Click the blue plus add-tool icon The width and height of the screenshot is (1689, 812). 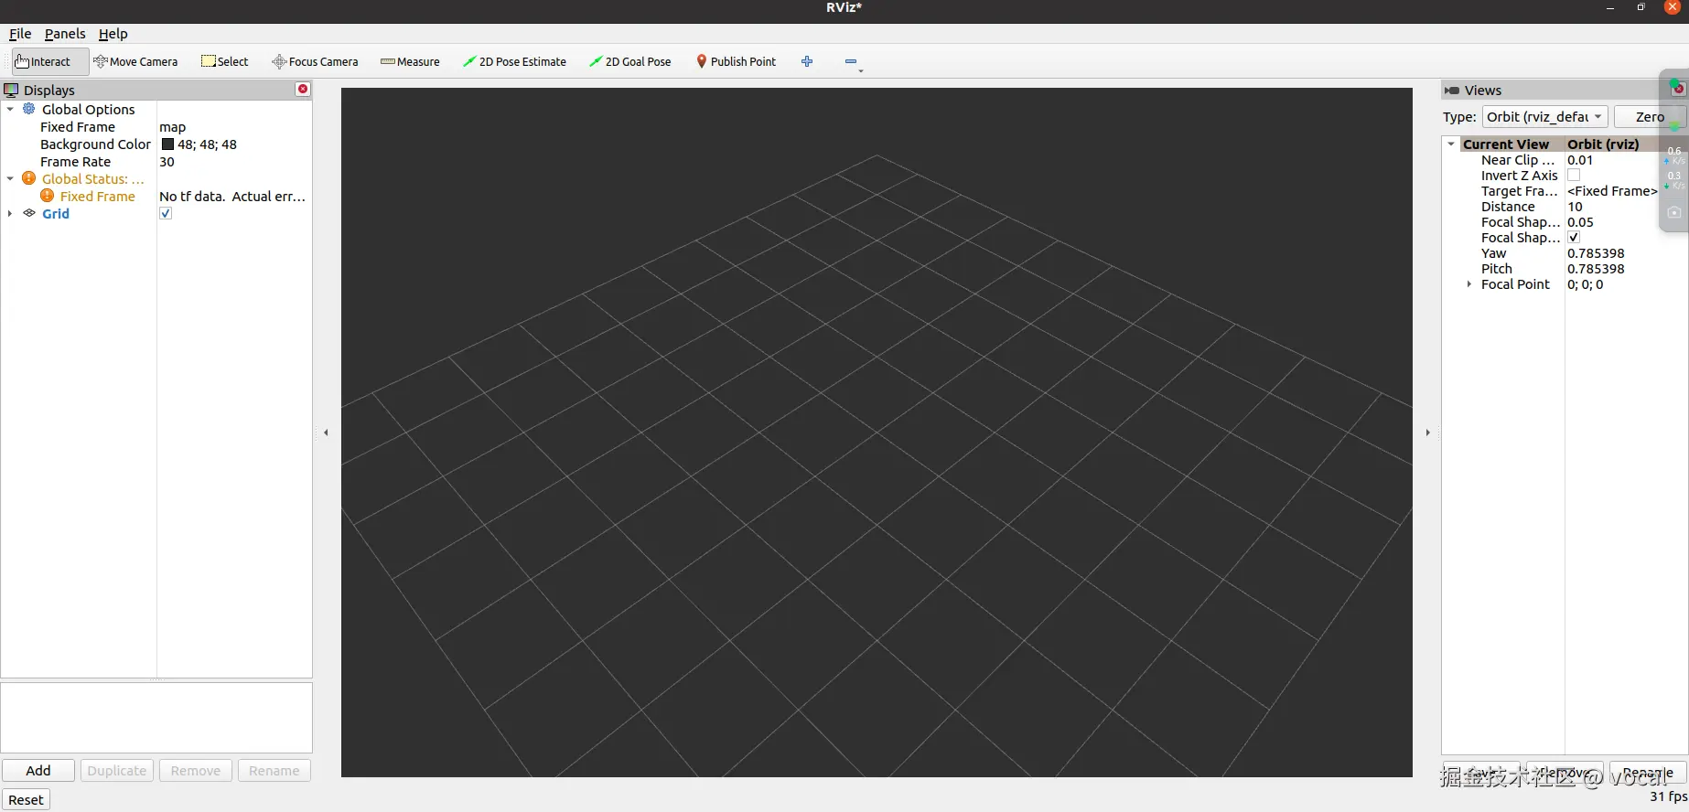(x=807, y=61)
